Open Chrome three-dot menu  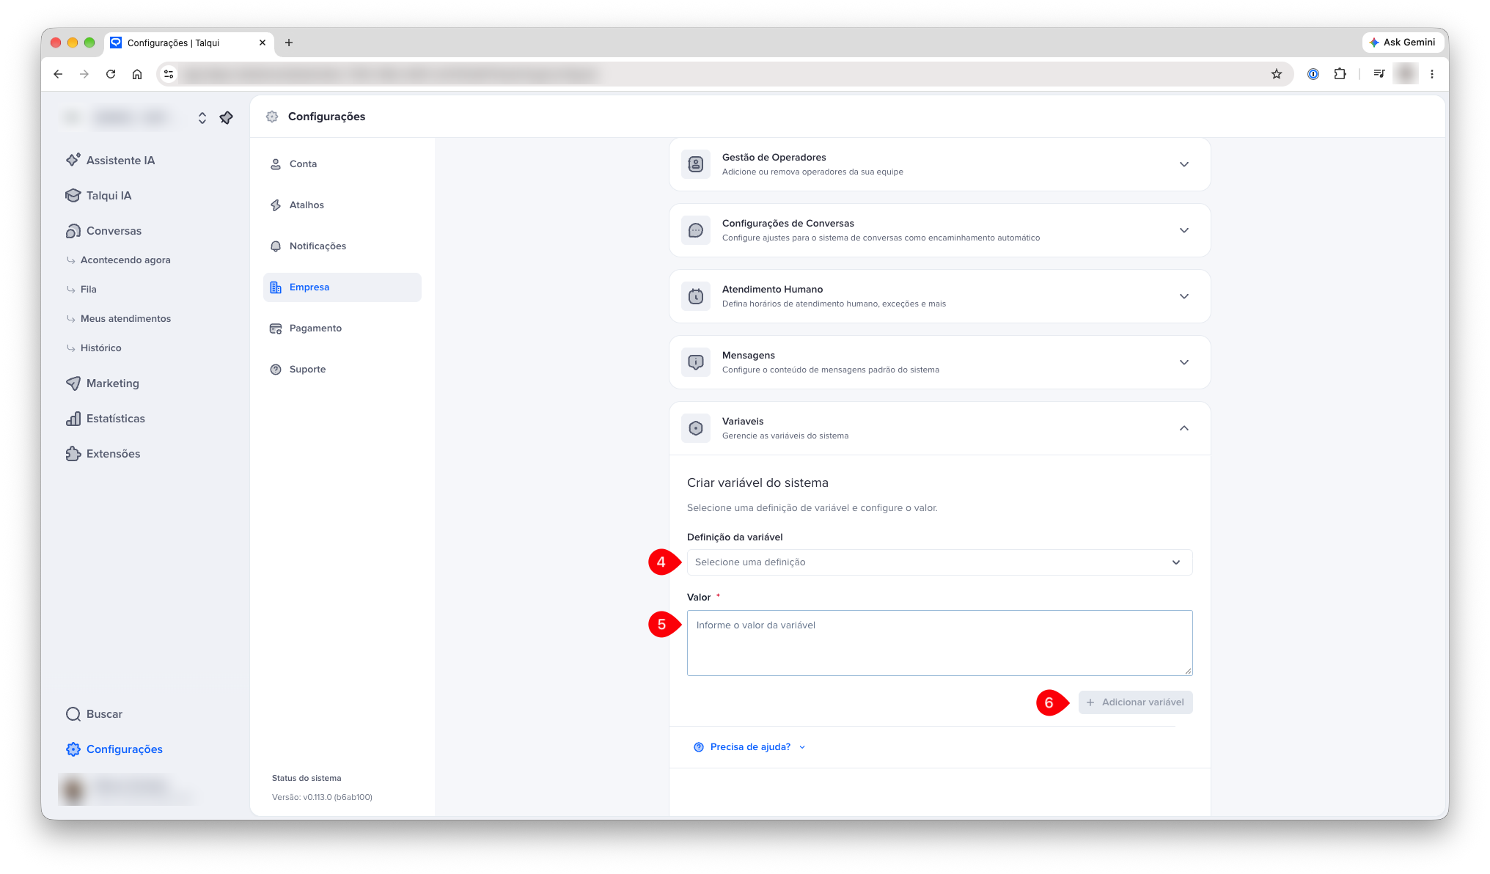tap(1432, 74)
